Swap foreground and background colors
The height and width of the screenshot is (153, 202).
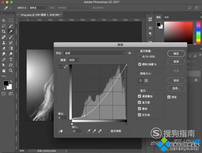click(x=11, y=81)
